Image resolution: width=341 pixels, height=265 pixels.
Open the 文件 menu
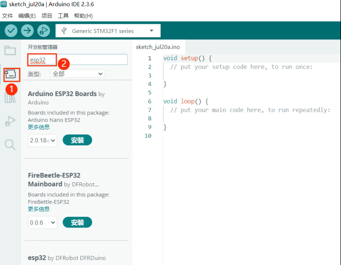(7, 16)
